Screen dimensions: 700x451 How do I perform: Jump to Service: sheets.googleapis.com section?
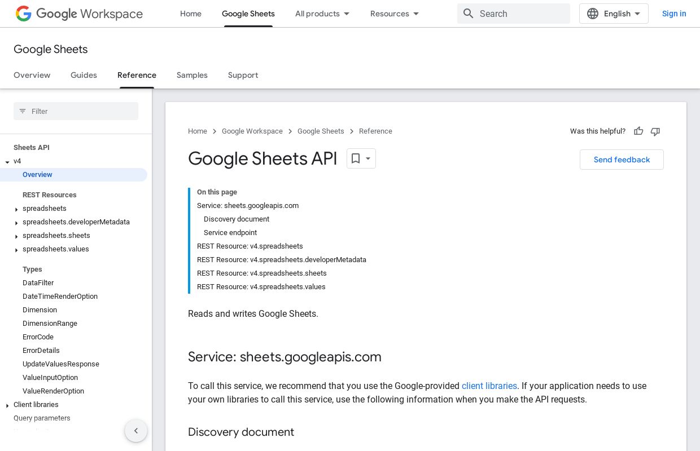[248, 206]
